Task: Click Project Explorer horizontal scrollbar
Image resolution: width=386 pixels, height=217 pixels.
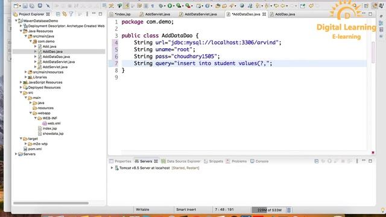Action: tap(51, 203)
